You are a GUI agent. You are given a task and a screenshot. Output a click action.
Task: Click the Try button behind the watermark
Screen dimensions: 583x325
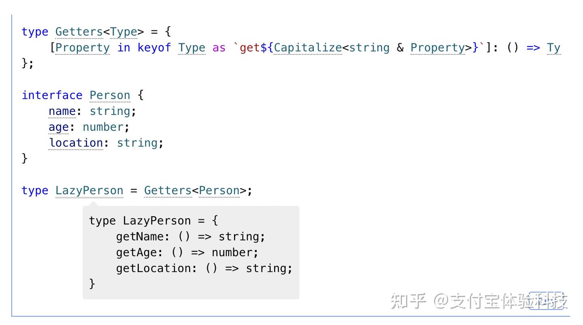click(x=546, y=300)
